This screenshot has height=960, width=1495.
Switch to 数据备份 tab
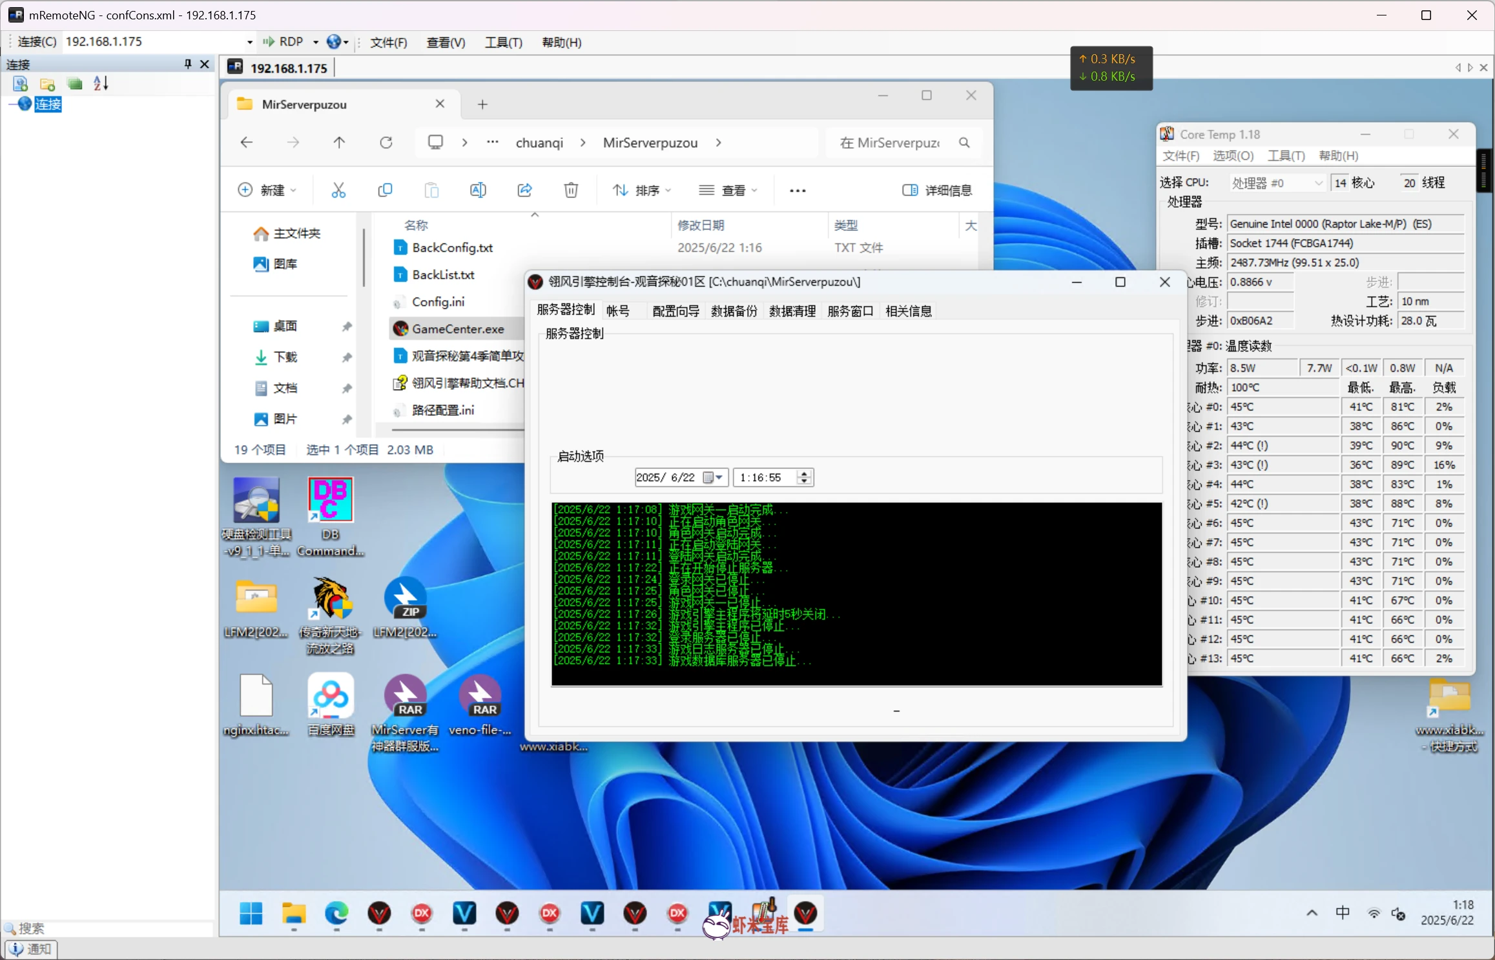(734, 311)
